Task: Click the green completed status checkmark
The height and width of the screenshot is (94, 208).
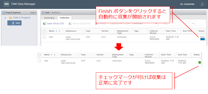Action: (x=200, y=62)
